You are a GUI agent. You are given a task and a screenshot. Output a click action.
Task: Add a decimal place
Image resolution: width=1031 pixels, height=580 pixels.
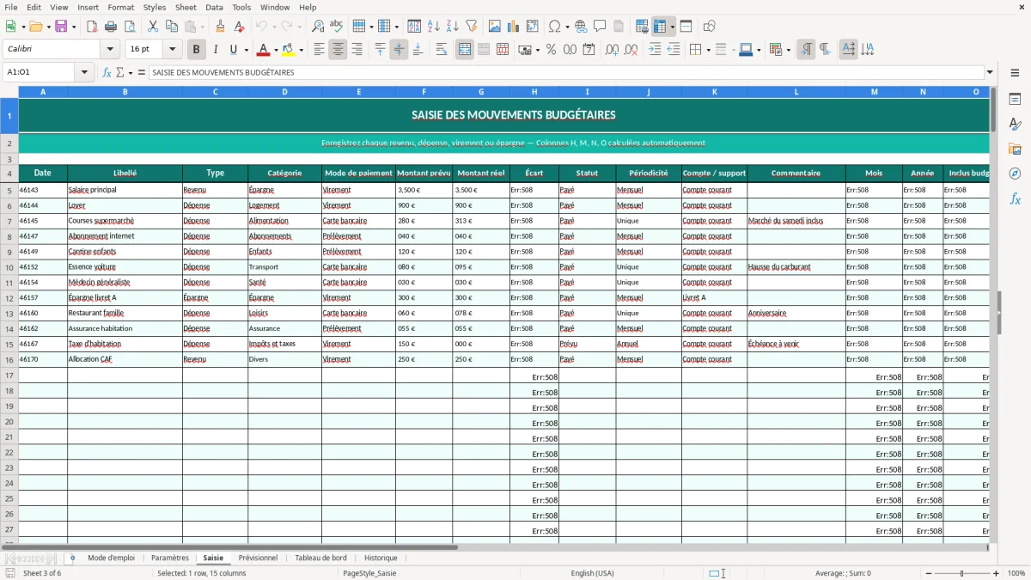tap(612, 50)
